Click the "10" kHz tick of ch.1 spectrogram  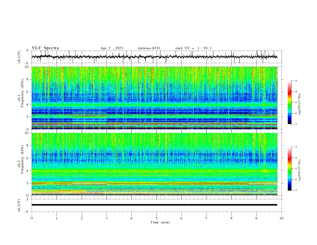[x=27, y=67]
